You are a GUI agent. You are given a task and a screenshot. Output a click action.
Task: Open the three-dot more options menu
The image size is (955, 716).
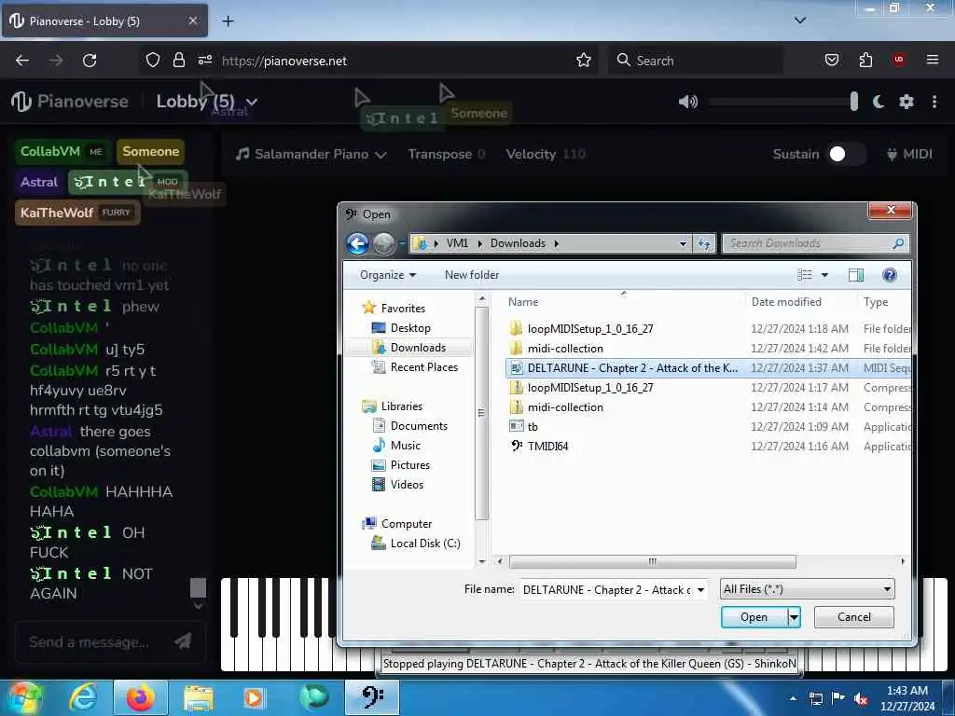(934, 102)
